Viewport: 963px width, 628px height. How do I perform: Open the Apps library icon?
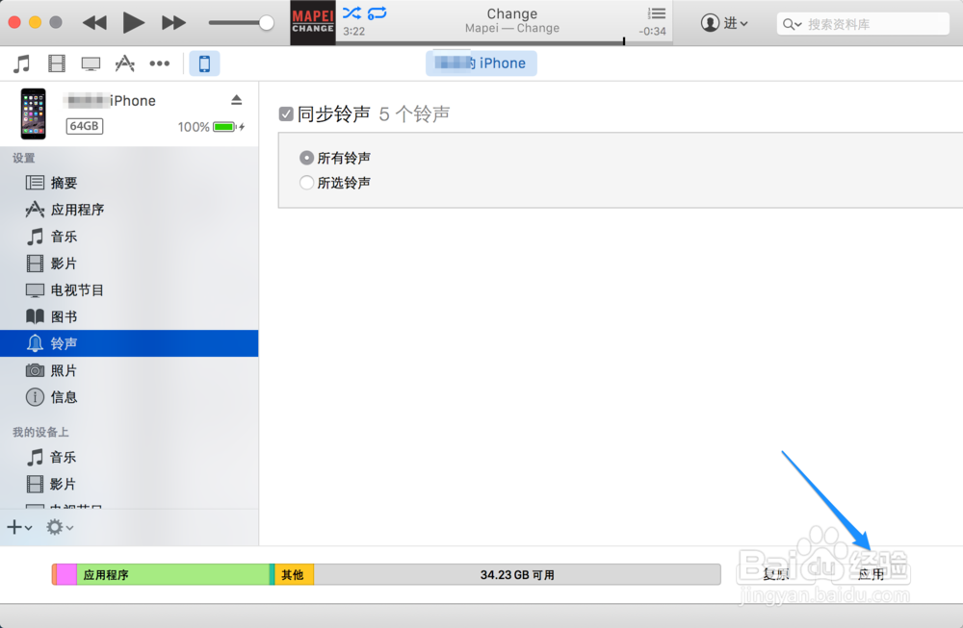124,63
